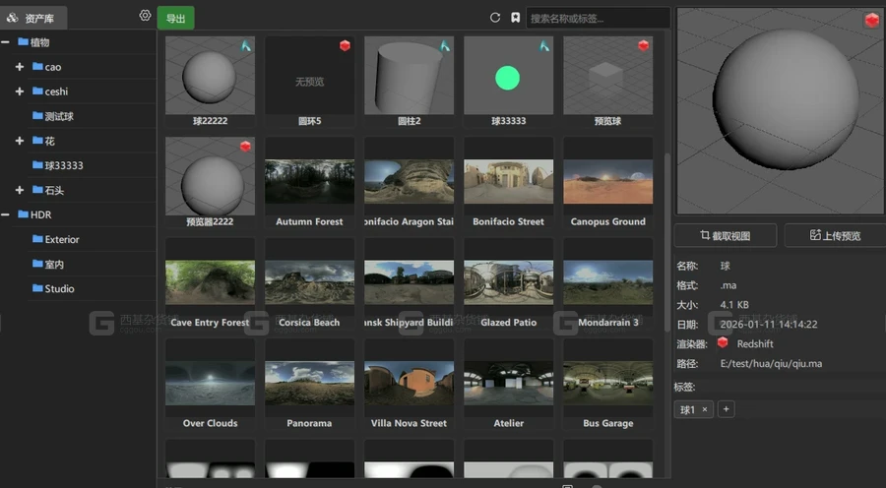Click the bookmark icon next to search

[x=515, y=18]
